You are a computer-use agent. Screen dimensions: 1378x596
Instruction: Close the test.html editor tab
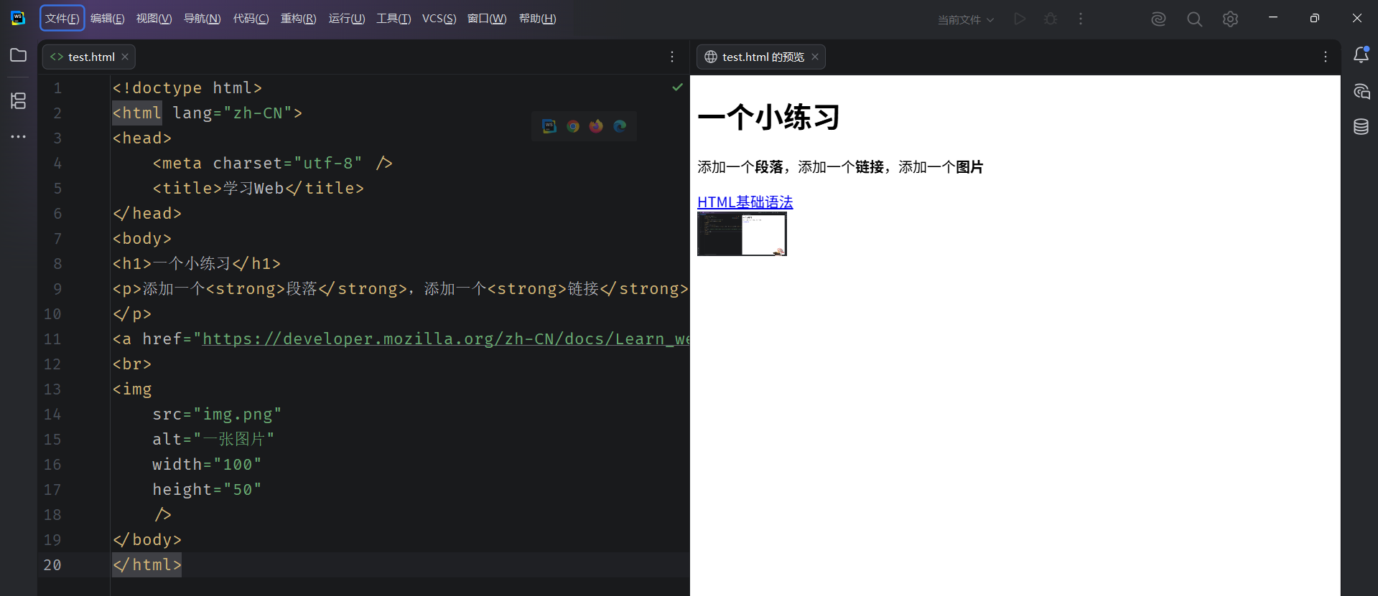coord(125,57)
